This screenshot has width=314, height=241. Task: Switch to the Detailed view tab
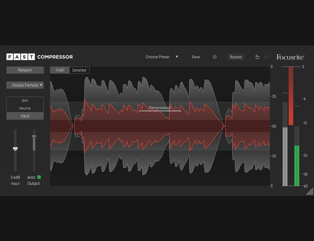coord(79,70)
